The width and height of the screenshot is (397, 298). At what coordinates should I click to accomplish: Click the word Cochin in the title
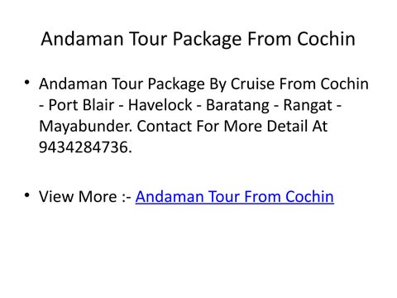coord(326,39)
